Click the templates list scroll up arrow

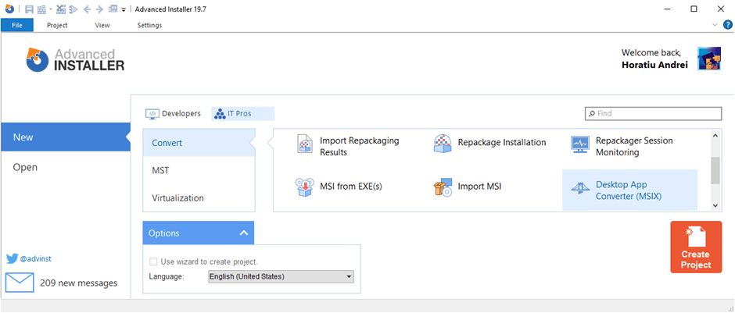click(x=715, y=136)
